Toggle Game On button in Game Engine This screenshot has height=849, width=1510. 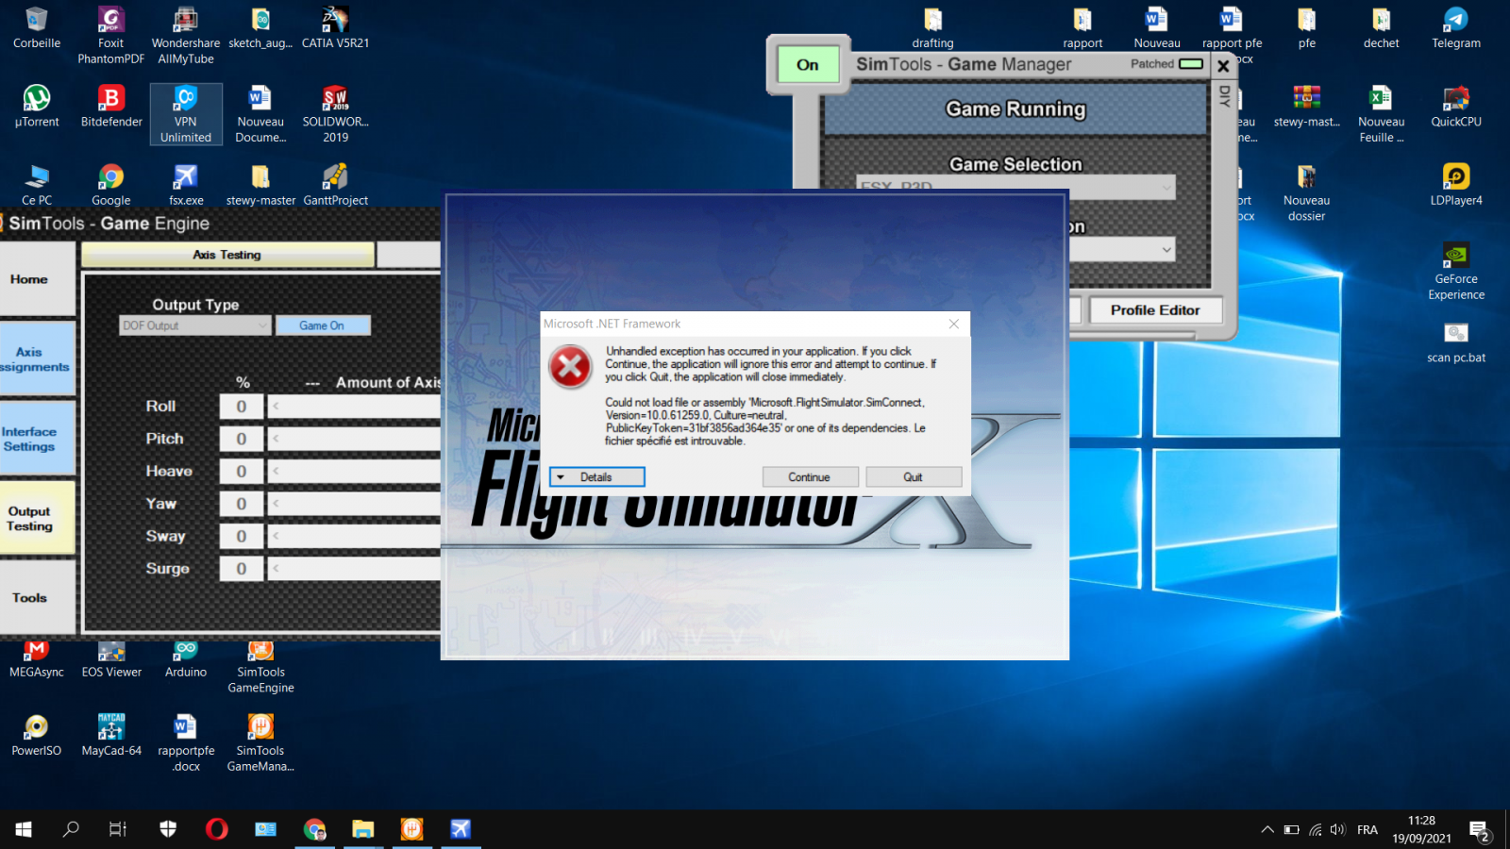pos(322,325)
